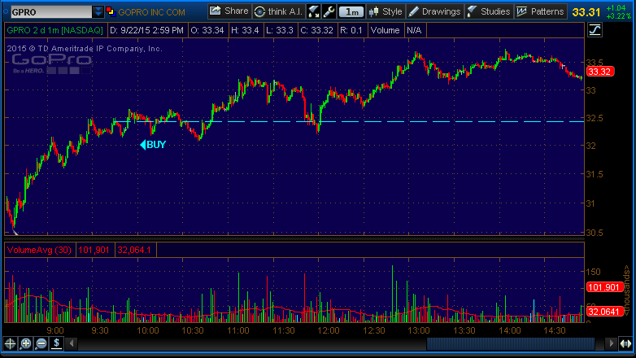Open the Drawings menu
This screenshot has width=636, height=358.
tap(434, 11)
